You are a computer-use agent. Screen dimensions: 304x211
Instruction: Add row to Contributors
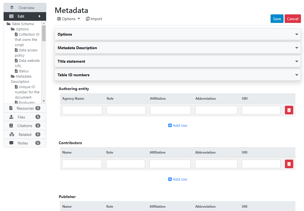pos(178,179)
